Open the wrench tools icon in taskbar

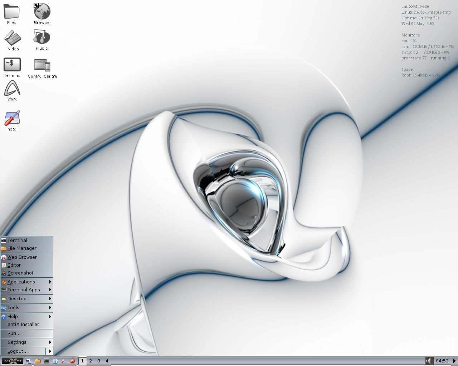[x=64, y=361]
